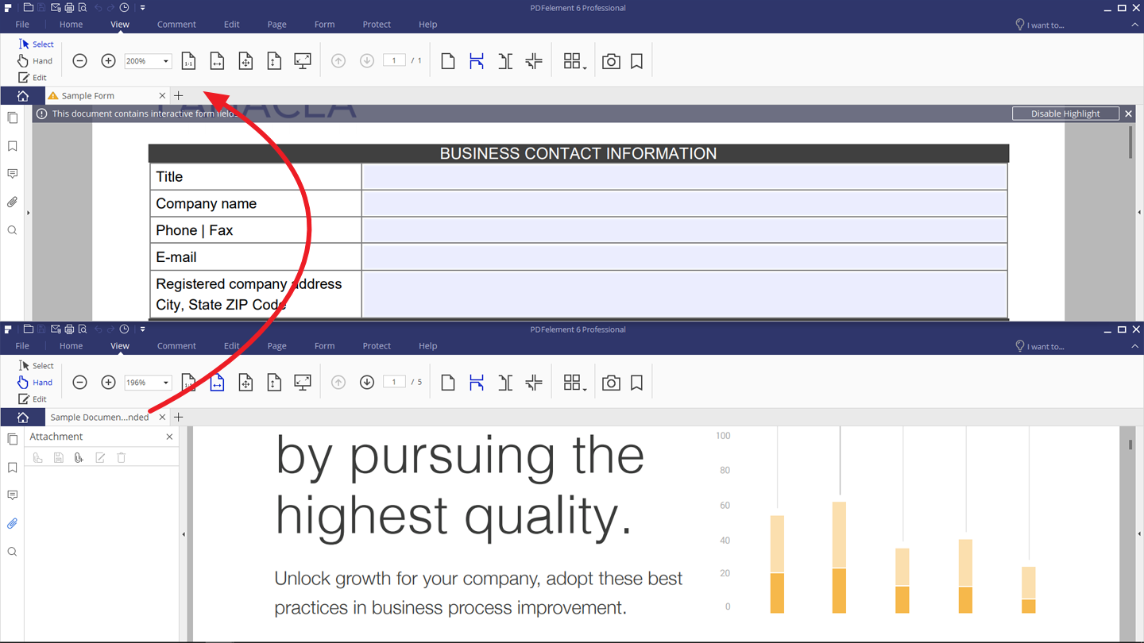This screenshot has height=643, width=1144.
Task: Click the Title form field
Action: 684,177
